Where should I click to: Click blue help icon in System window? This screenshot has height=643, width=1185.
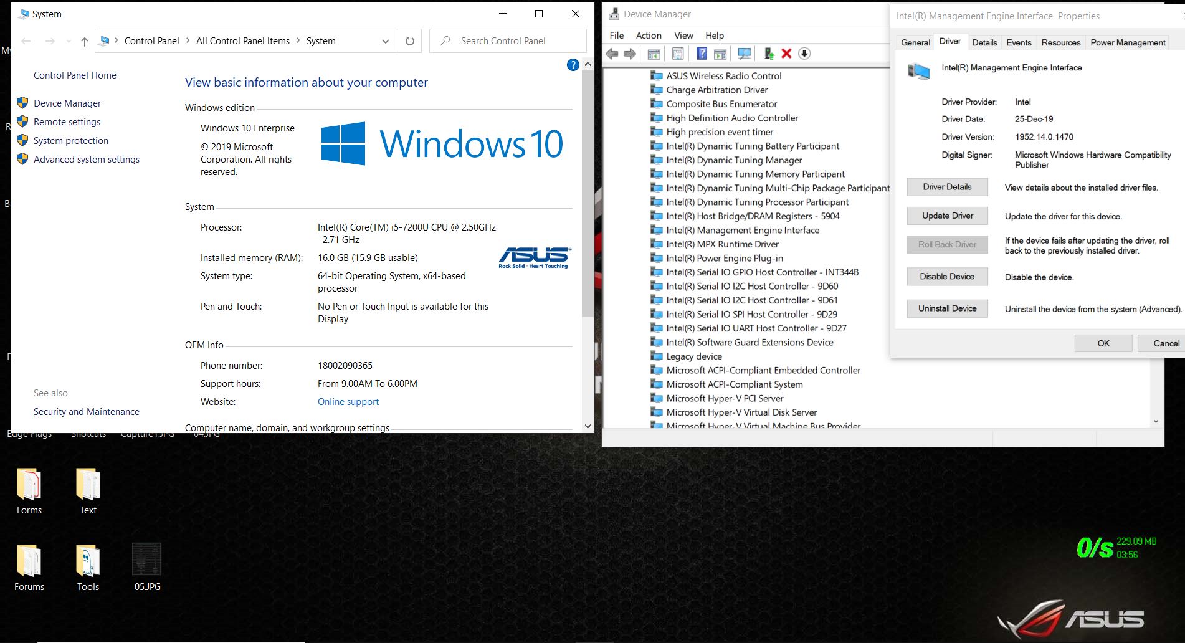[573, 65]
